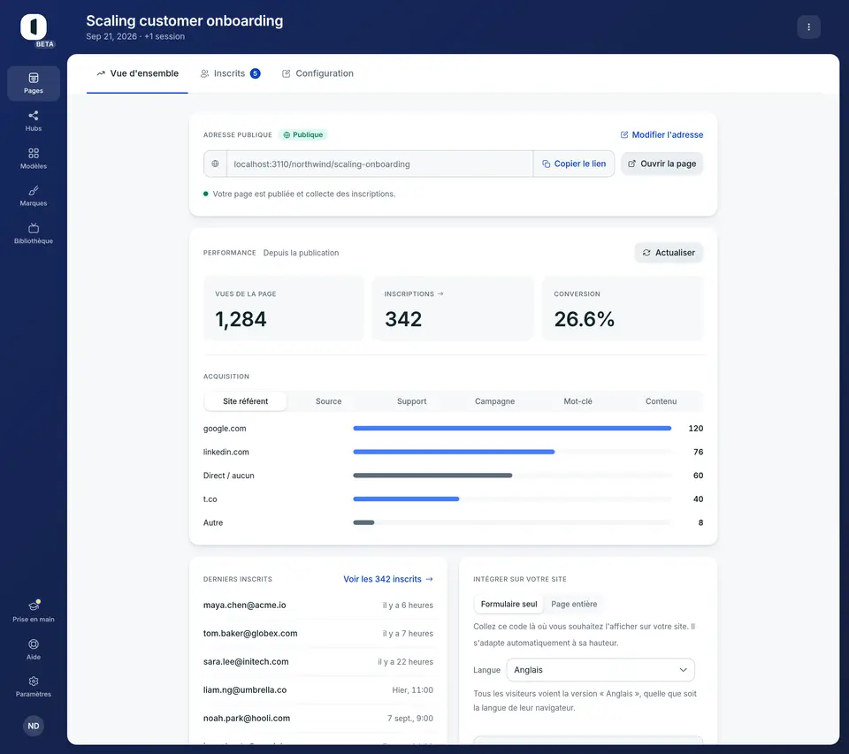Click the public URL address field
The height and width of the screenshot is (754, 849).
379,164
